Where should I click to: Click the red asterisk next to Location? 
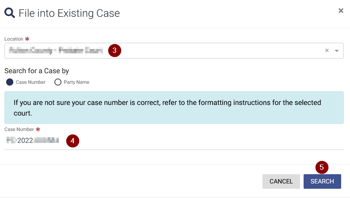tap(27, 39)
